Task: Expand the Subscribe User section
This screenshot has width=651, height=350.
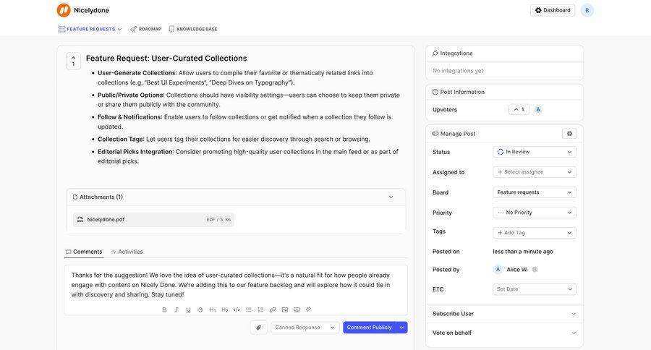Action: click(504, 314)
